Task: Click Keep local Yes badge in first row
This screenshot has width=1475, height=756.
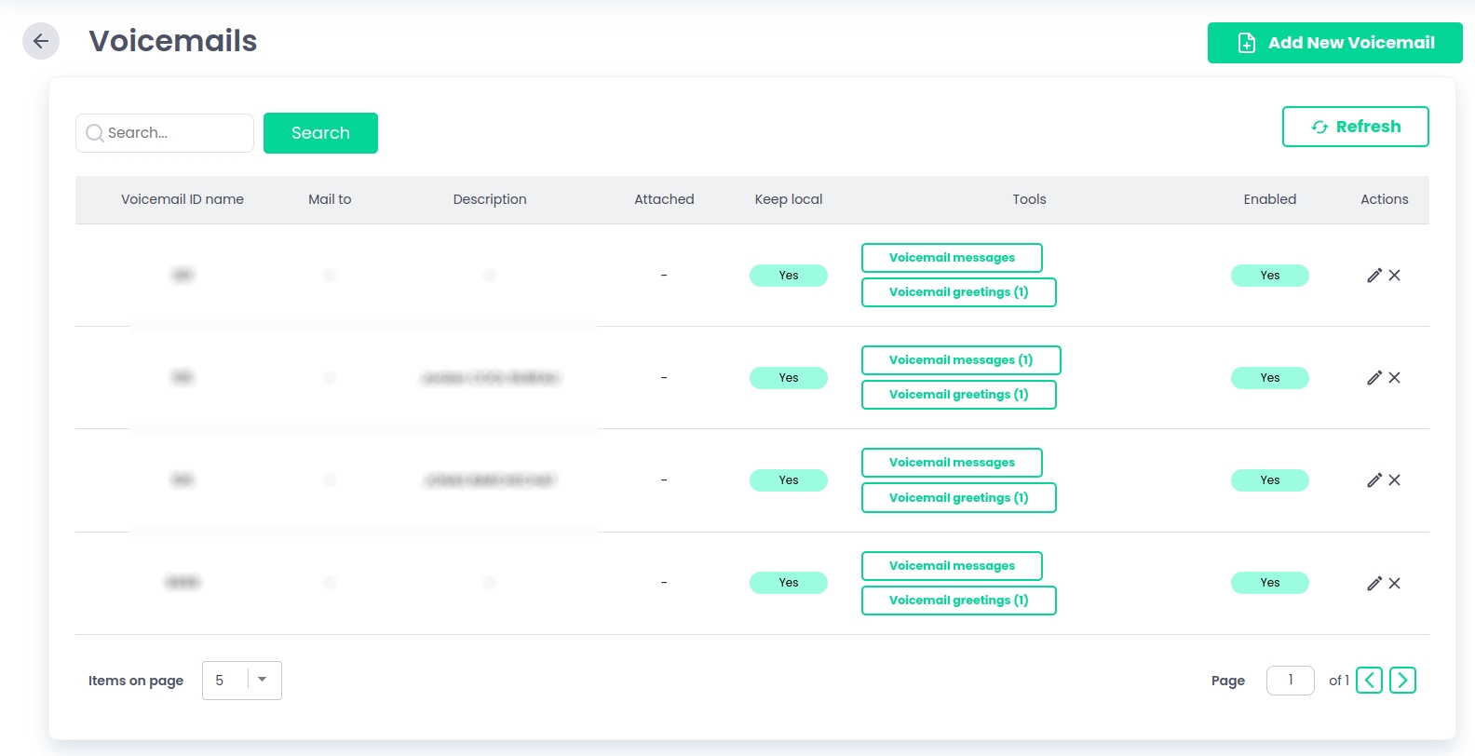Action: click(x=788, y=276)
